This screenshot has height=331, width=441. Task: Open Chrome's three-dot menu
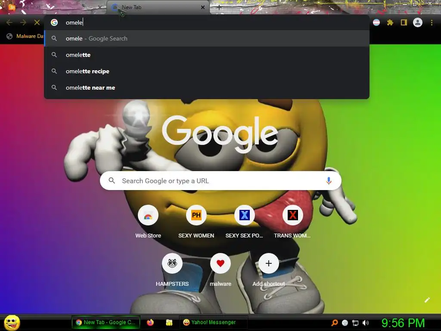coord(432,22)
